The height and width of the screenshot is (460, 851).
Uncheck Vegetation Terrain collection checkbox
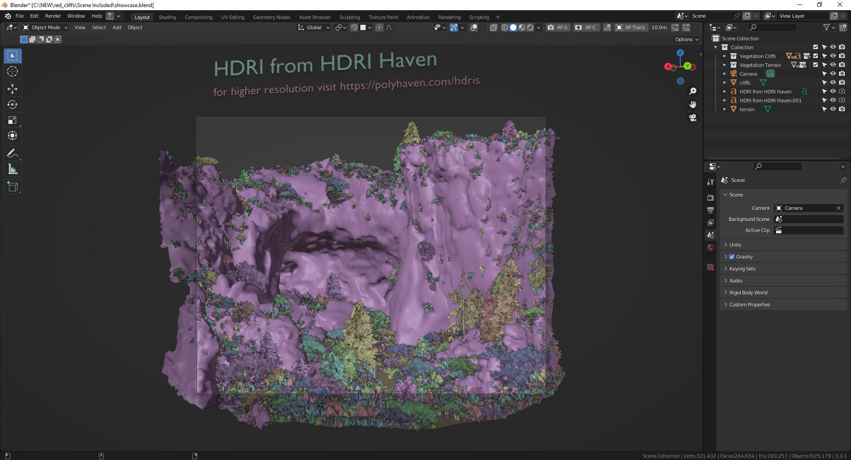(816, 65)
